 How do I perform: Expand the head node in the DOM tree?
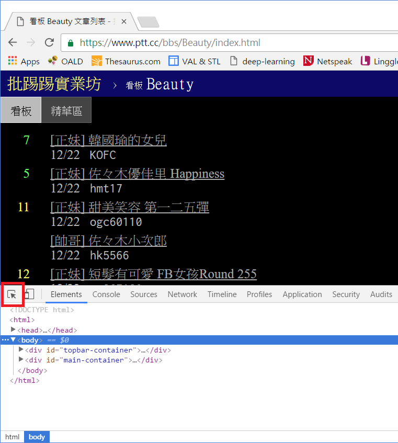[x=13, y=330]
